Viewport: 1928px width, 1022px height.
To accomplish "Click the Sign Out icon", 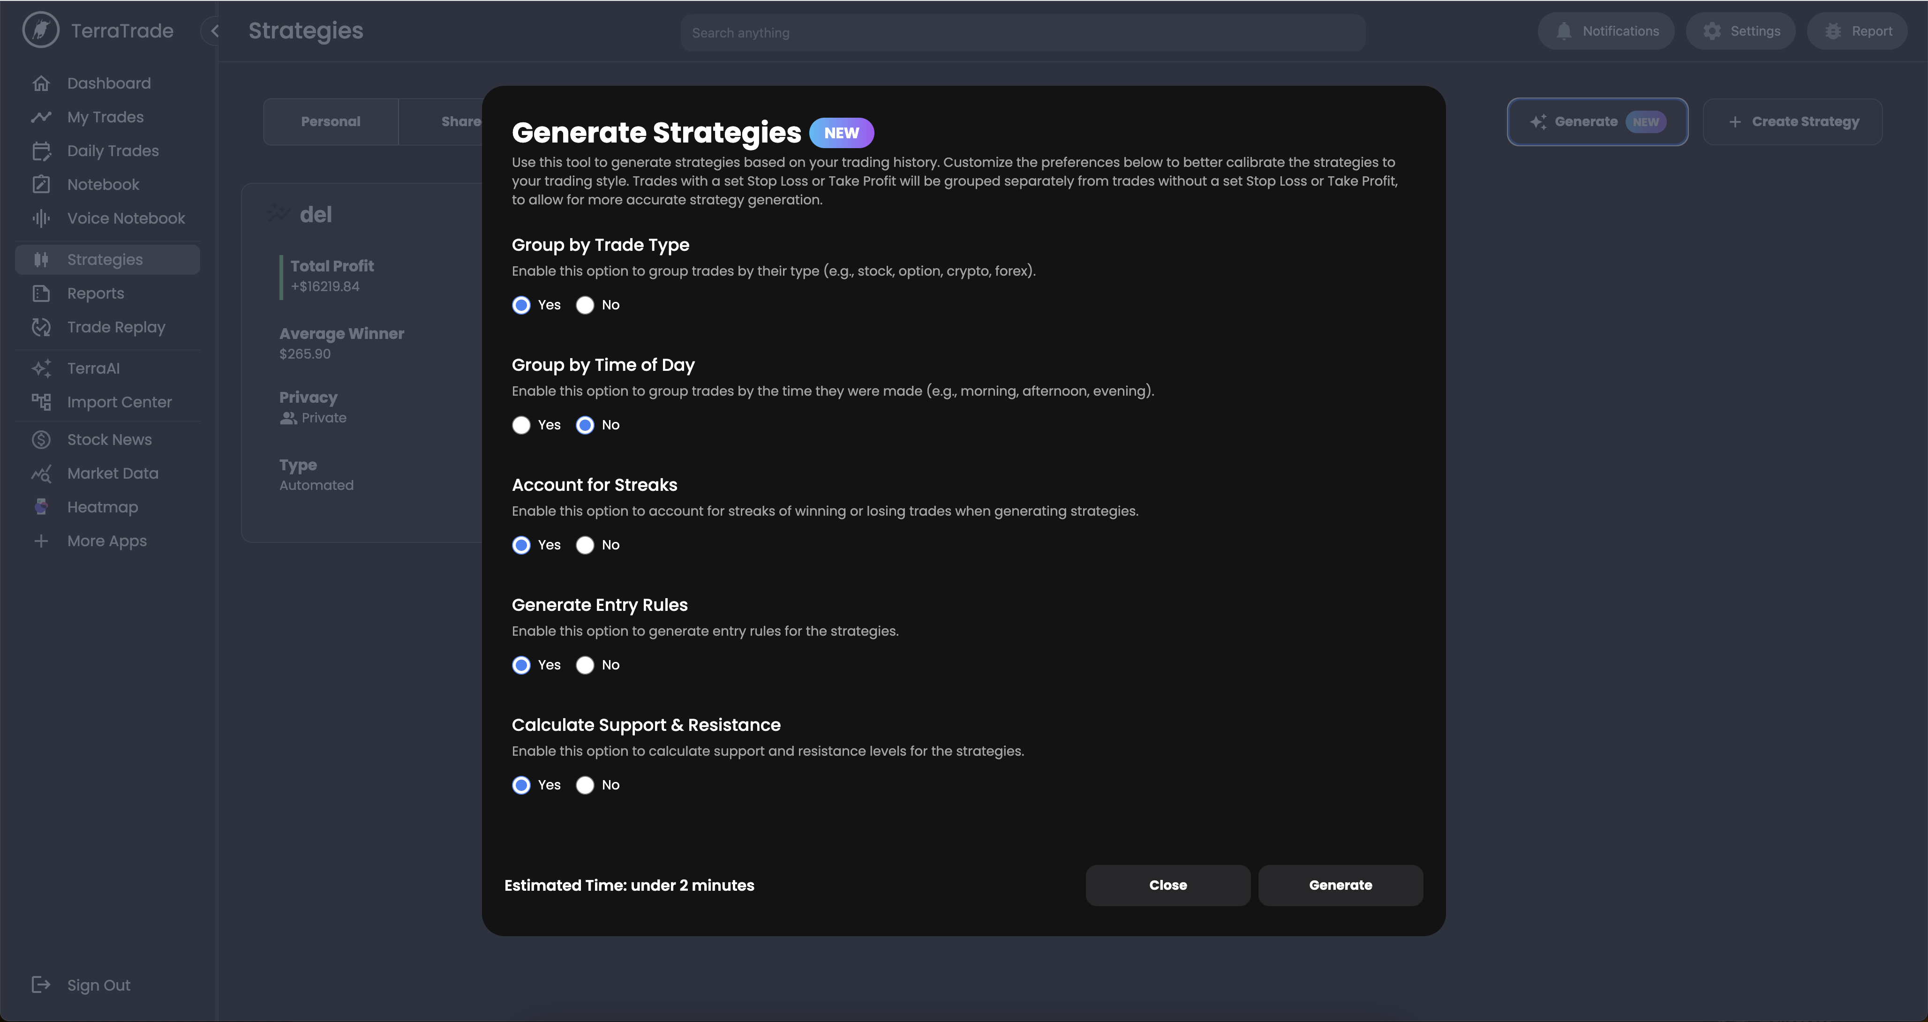I will [x=41, y=985].
